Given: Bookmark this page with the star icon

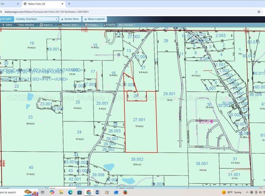Looking at the screenshot, I should pyautogui.click(x=259, y=12).
